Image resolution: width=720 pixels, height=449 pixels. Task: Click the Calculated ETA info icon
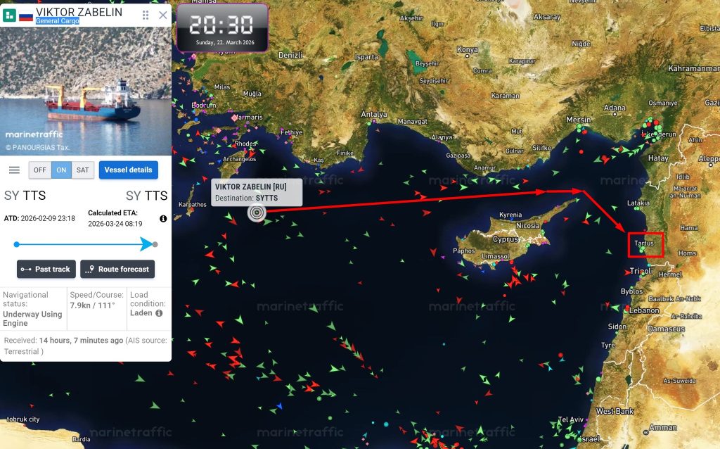click(163, 219)
